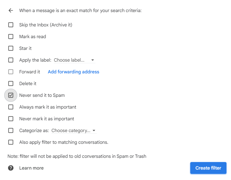Viewport: 231px width, 180px height.
Task: Tick the Categorize as checkbox
Action: click(11, 130)
